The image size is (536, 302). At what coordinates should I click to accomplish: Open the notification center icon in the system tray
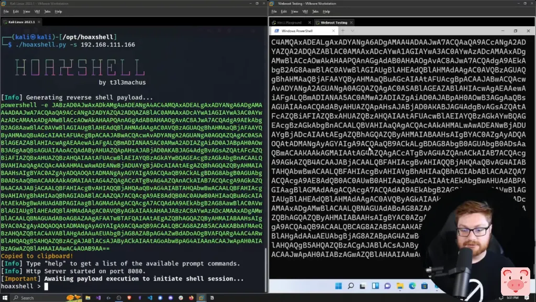527,298
